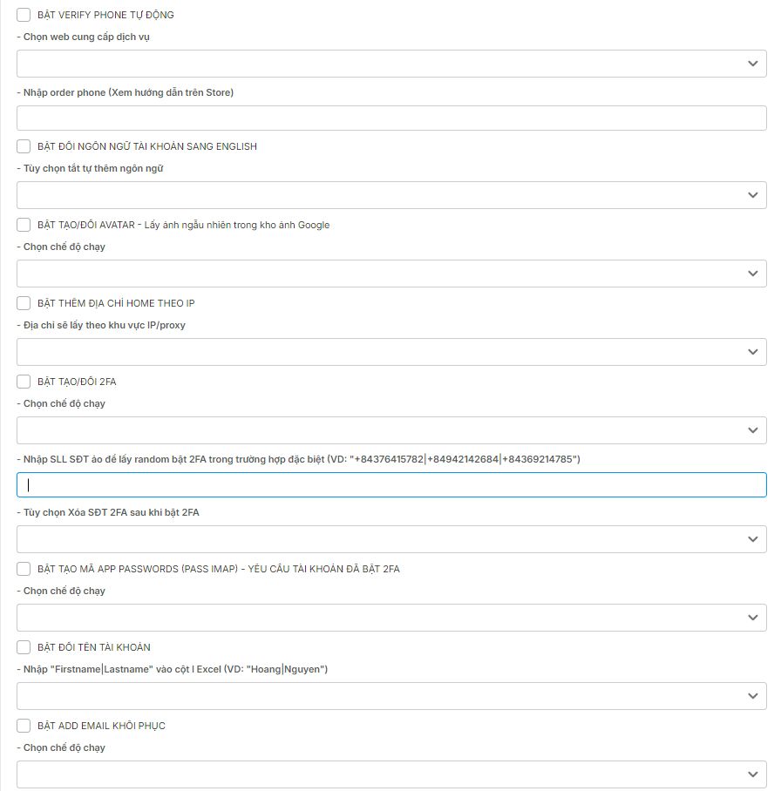The image size is (781, 791).
Task: Enable BẬT ĐỔI TÊN TÀI KHOẢN checkbox
Action: (x=24, y=647)
